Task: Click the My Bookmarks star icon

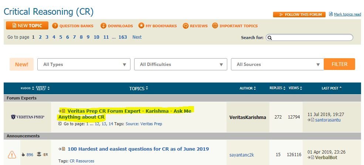Action: coord(141,26)
